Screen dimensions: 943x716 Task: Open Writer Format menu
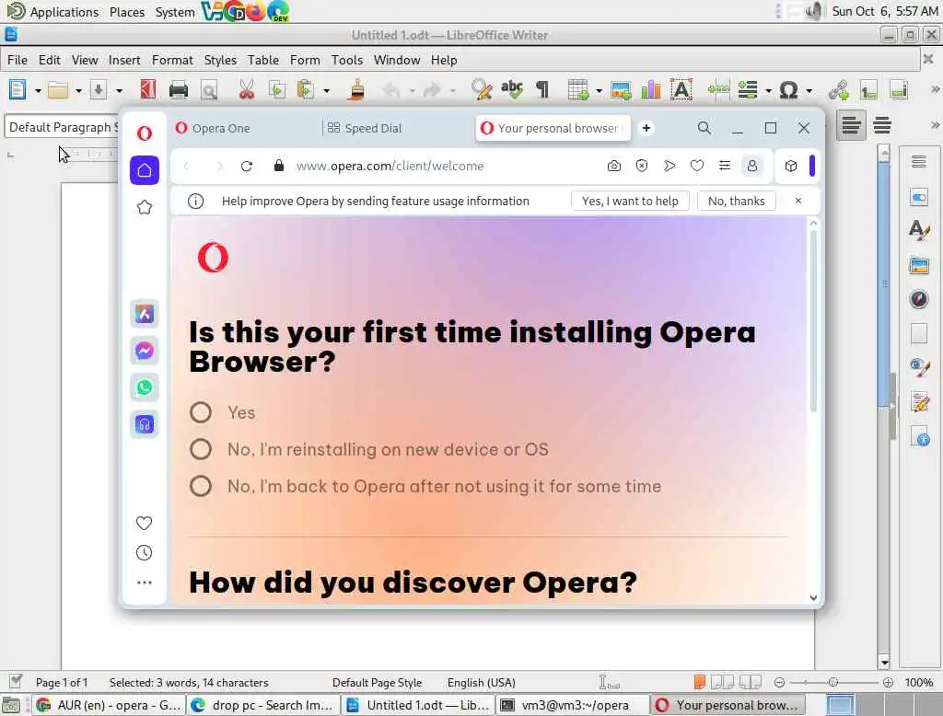click(172, 60)
